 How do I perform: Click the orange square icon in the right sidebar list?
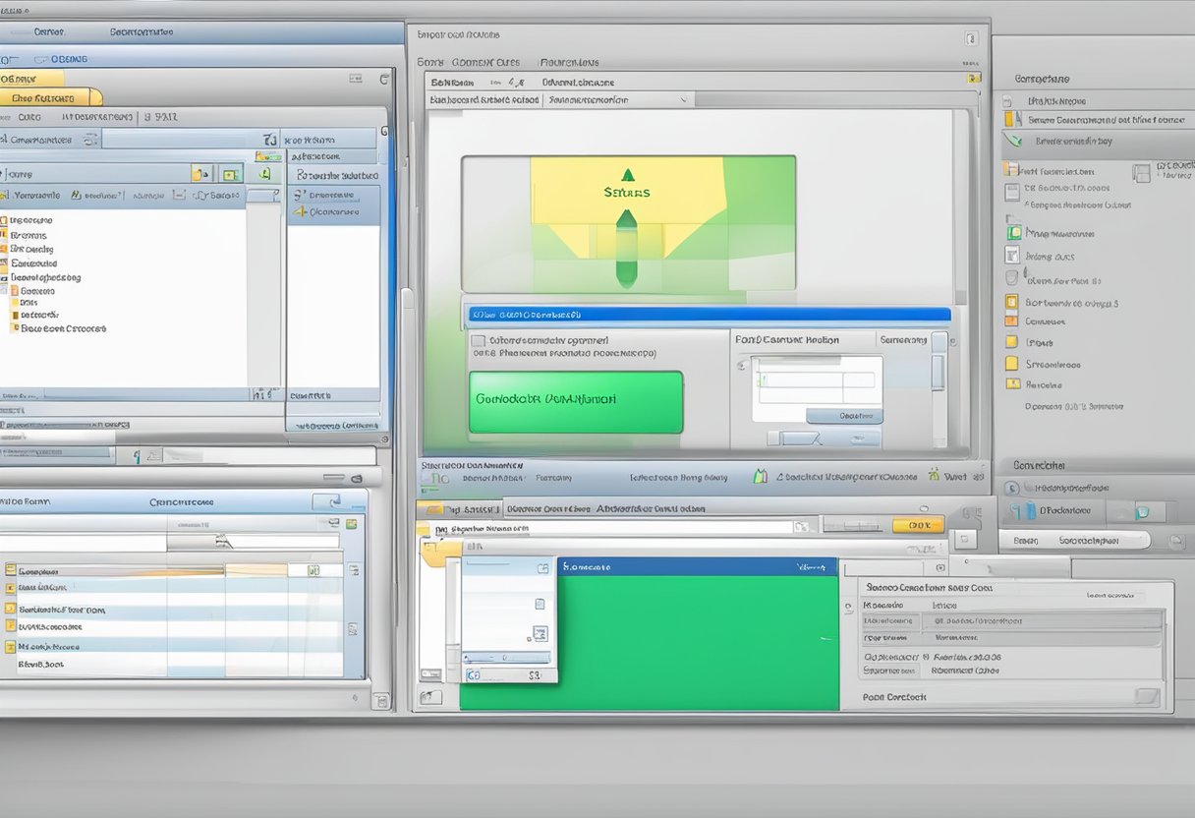[1012, 321]
